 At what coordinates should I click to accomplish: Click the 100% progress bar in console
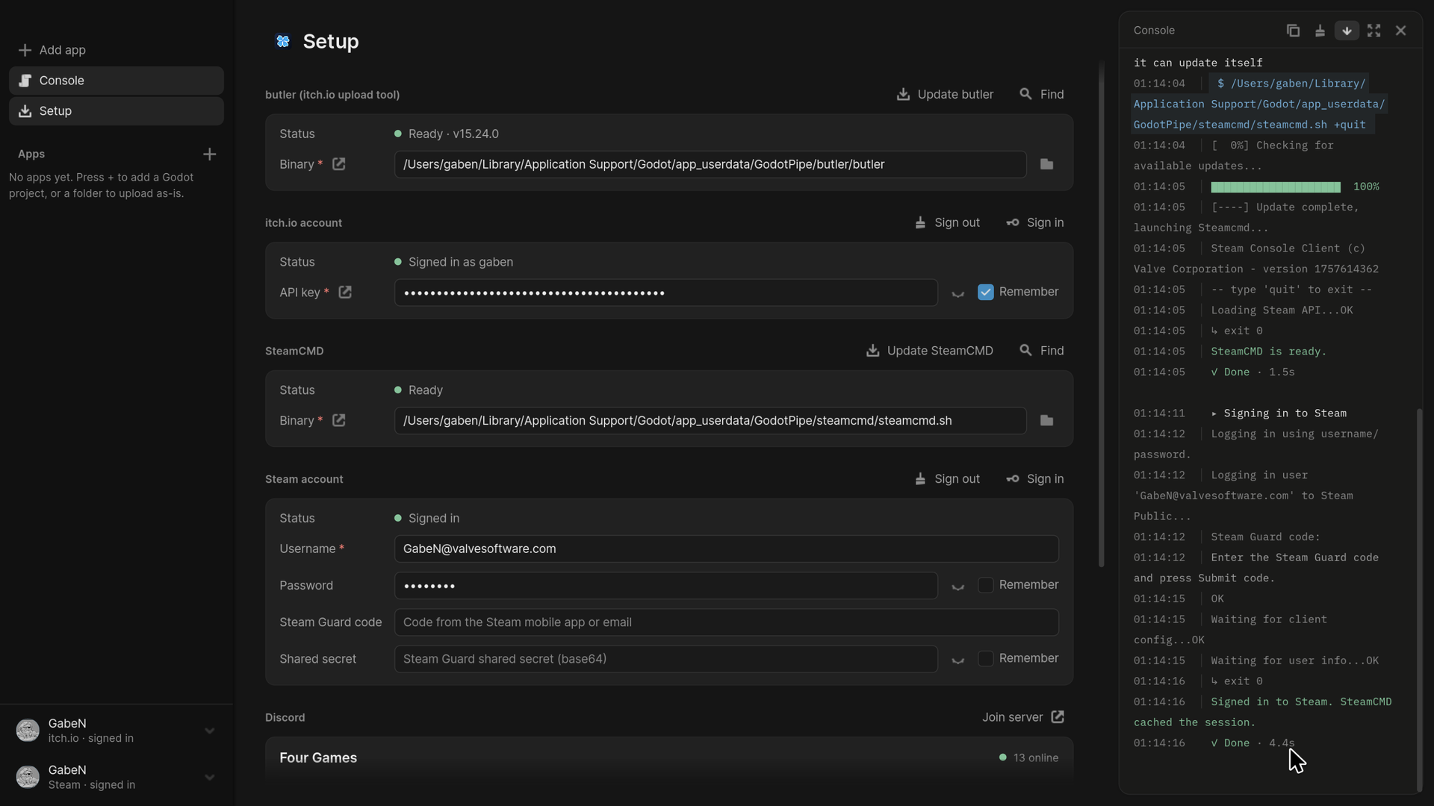(x=1275, y=187)
